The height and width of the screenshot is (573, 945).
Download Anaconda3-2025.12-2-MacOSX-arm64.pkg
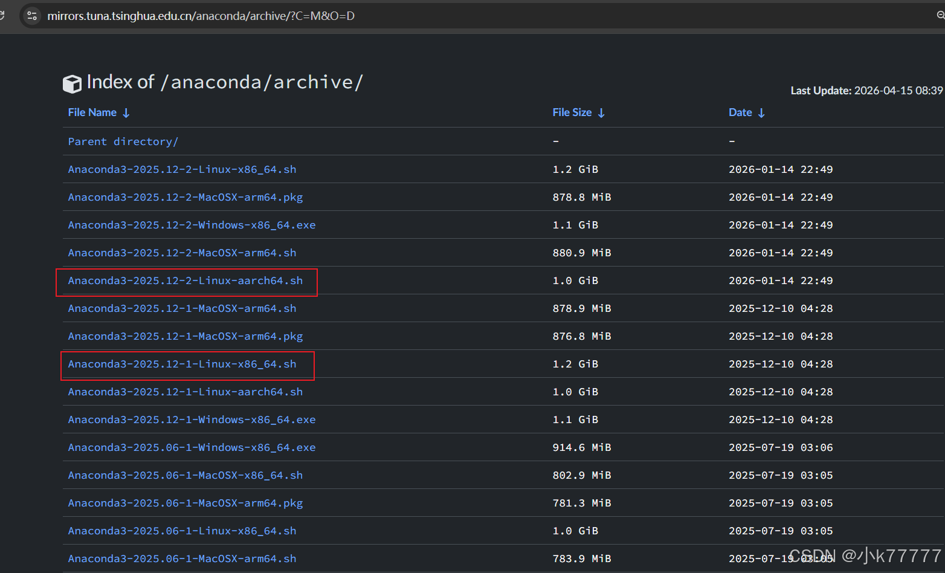coord(185,197)
